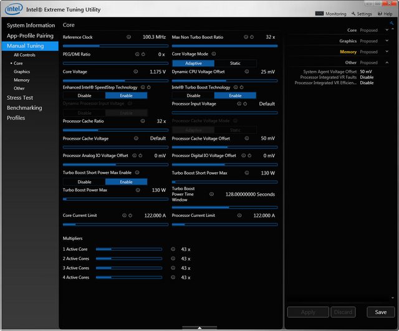Screen dimensions: 399x331
Task: Click Core Voltage info icon
Action: click(x=136, y=72)
